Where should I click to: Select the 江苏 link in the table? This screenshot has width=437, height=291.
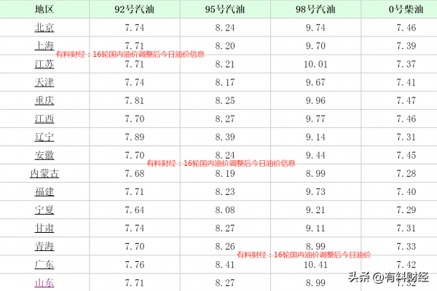(x=44, y=63)
